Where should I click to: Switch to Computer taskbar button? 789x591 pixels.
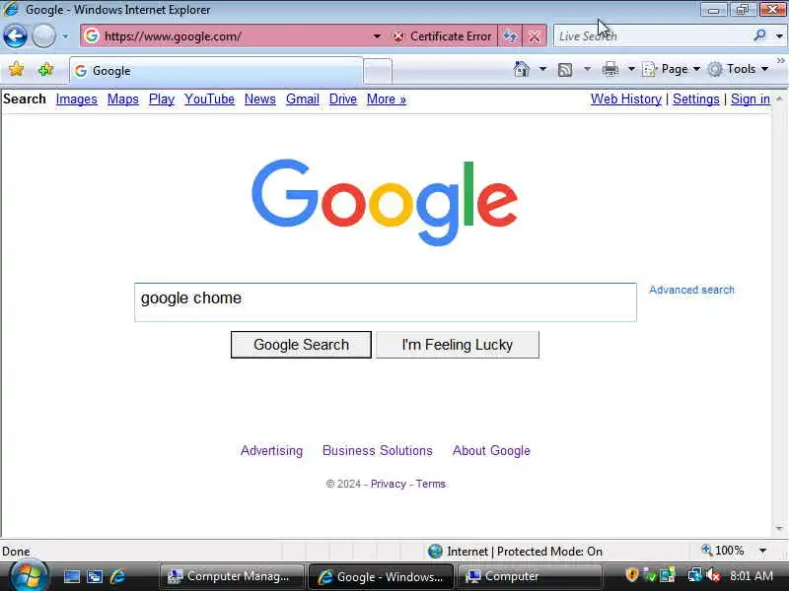pos(530,576)
